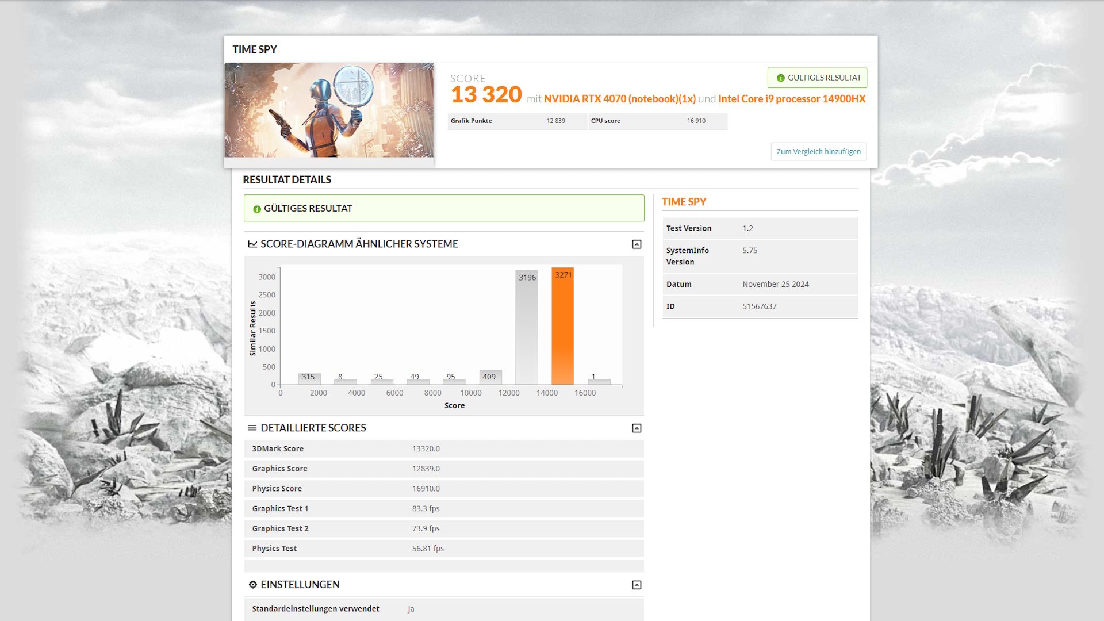Click the Time Spy artwork thumbnail

point(329,110)
